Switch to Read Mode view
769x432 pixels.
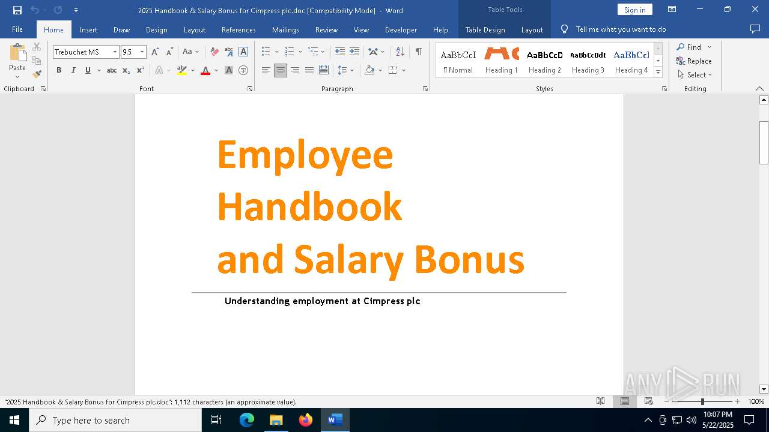[600, 401]
